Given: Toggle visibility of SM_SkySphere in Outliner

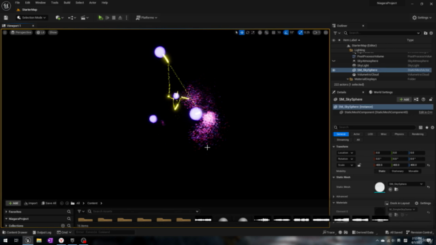Looking at the screenshot, I should (334, 70).
